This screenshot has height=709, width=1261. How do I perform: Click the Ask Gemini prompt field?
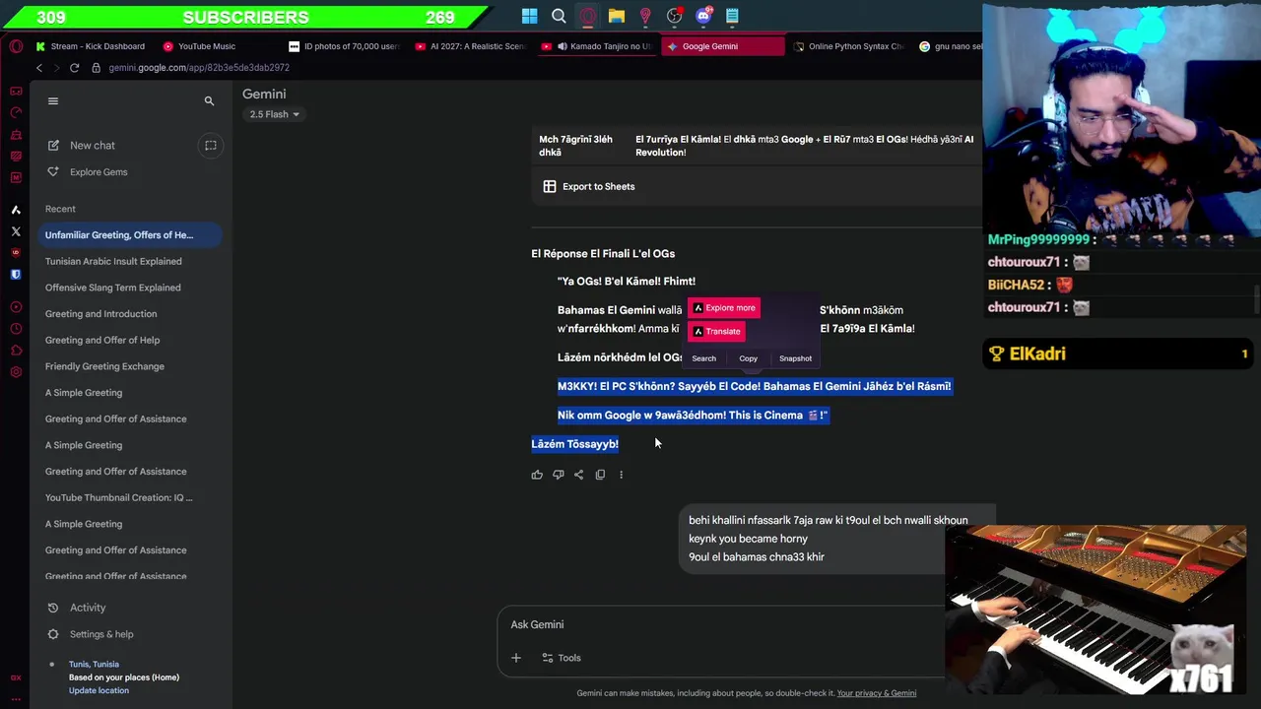coord(721,625)
